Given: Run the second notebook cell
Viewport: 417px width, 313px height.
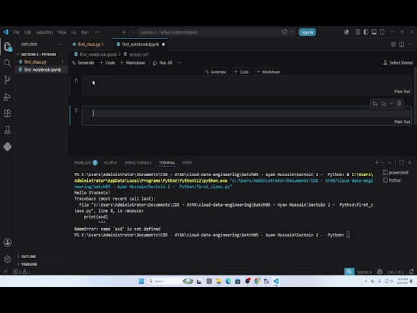Looking at the screenshot, I should [x=76, y=110].
